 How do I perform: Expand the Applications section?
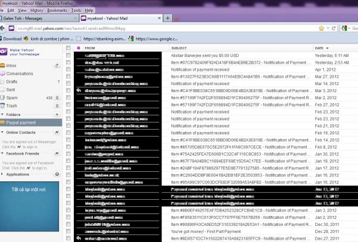(2, 174)
